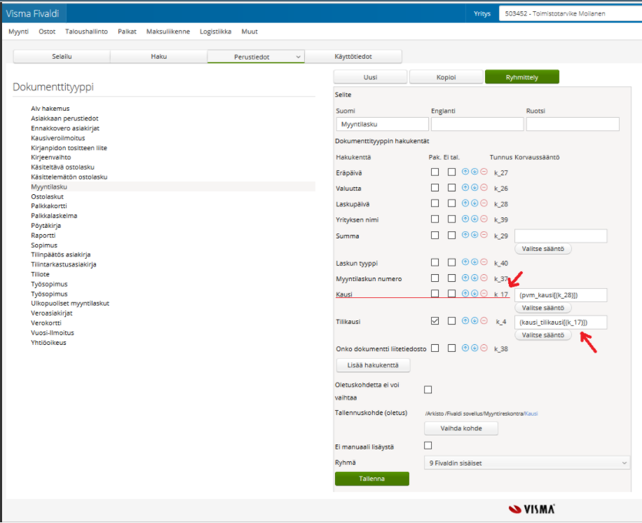Enable Oletuskohdetta ei voi vaihtaa checkbox

[428, 390]
